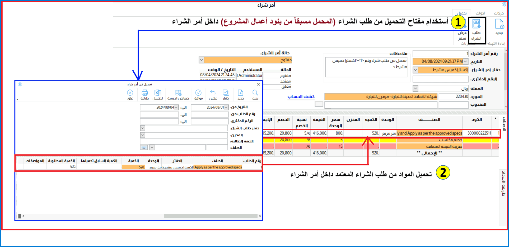Expand the العملة currency dropdown
This screenshot has height=247, width=509.
click(x=415, y=88)
